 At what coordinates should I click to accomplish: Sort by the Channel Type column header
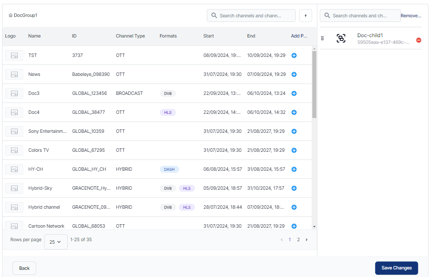pos(130,36)
